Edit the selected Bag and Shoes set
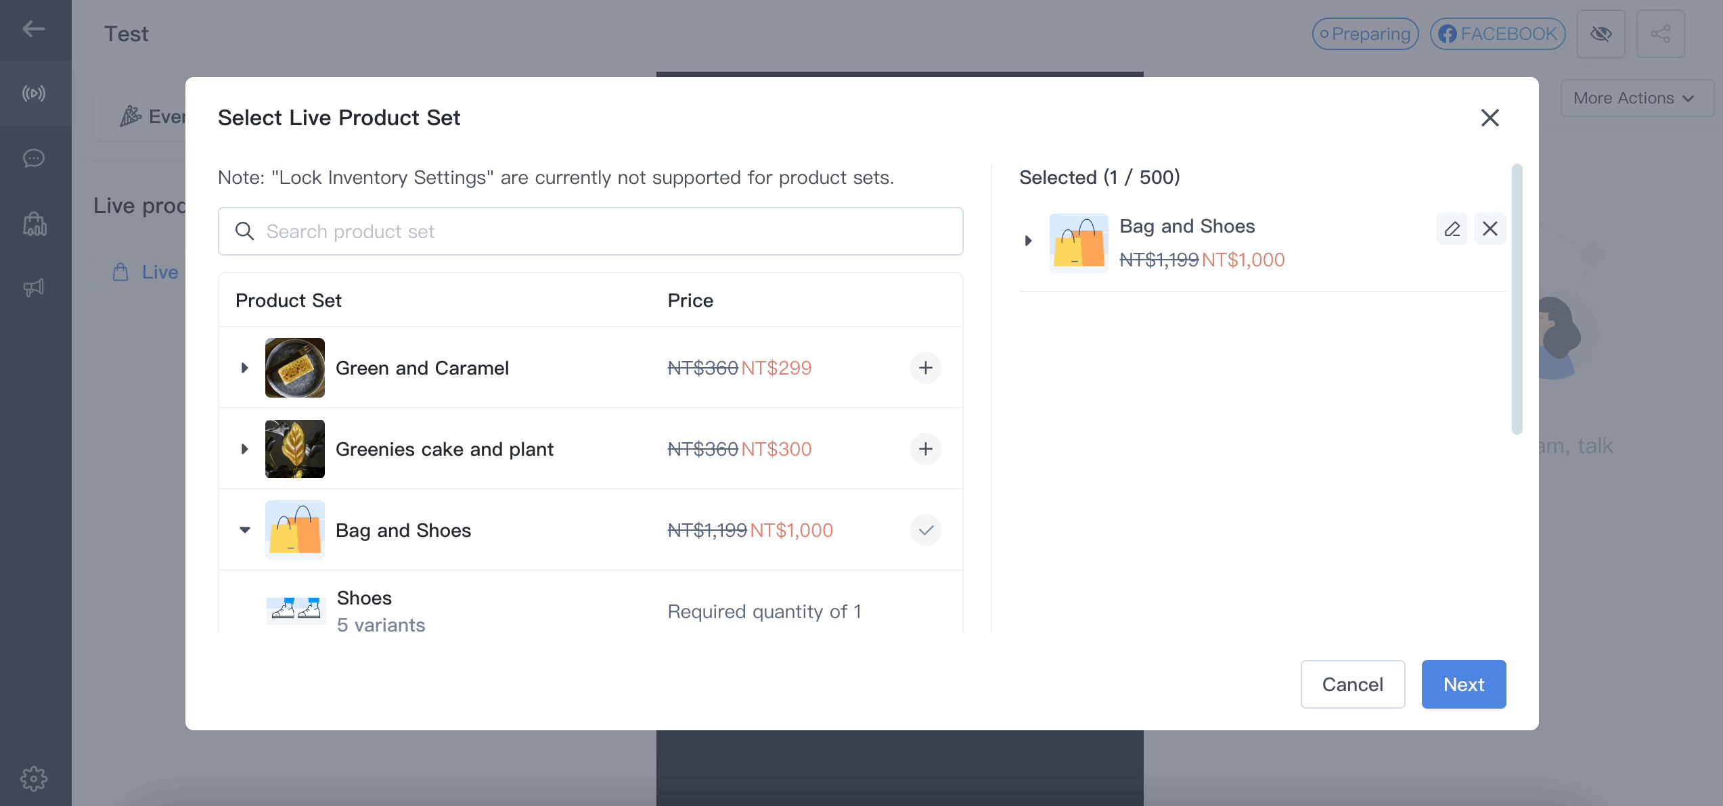This screenshot has height=806, width=1723. (1452, 229)
